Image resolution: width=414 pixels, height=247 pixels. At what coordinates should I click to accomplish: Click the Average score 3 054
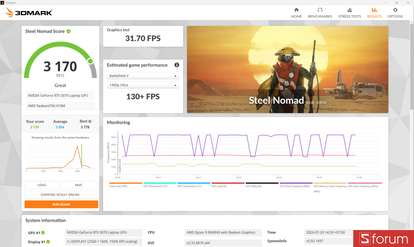pos(60,127)
